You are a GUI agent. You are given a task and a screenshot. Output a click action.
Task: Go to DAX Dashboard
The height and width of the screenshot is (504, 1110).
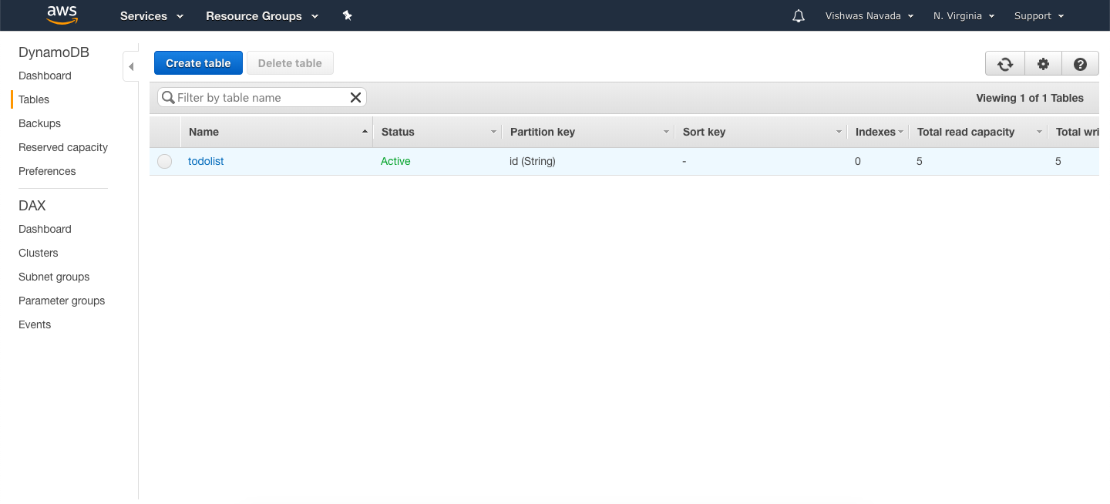pyautogui.click(x=45, y=229)
